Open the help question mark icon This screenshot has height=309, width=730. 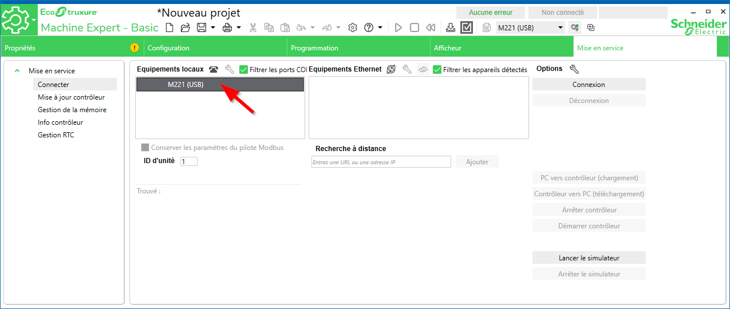(369, 27)
